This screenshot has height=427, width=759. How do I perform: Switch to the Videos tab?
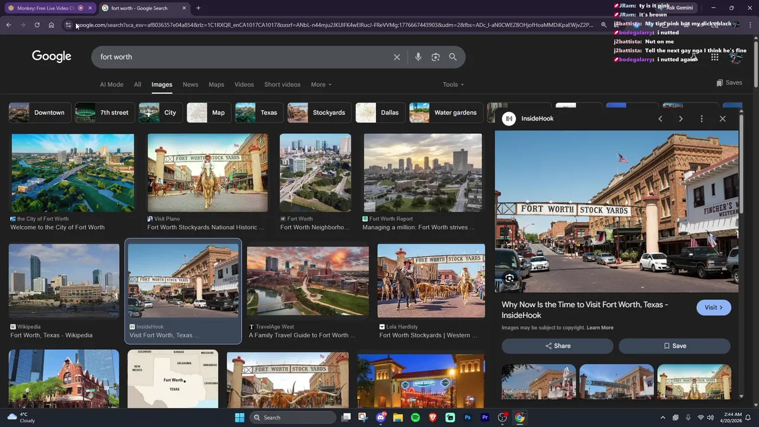pos(244,84)
